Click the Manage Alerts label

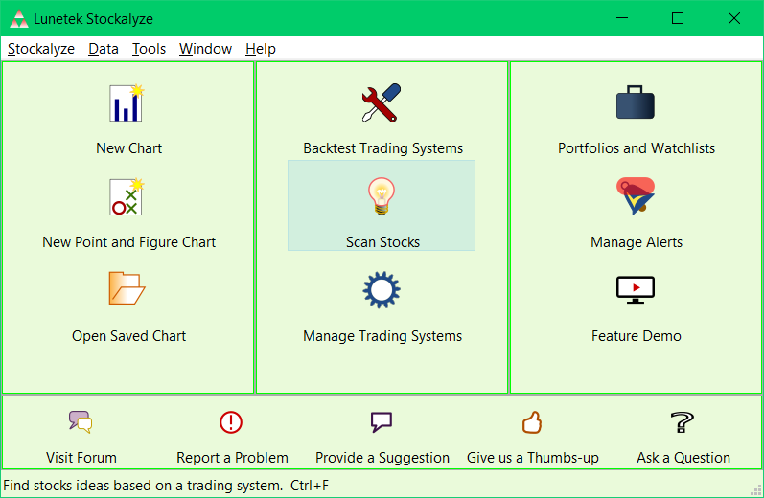pos(637,242)
